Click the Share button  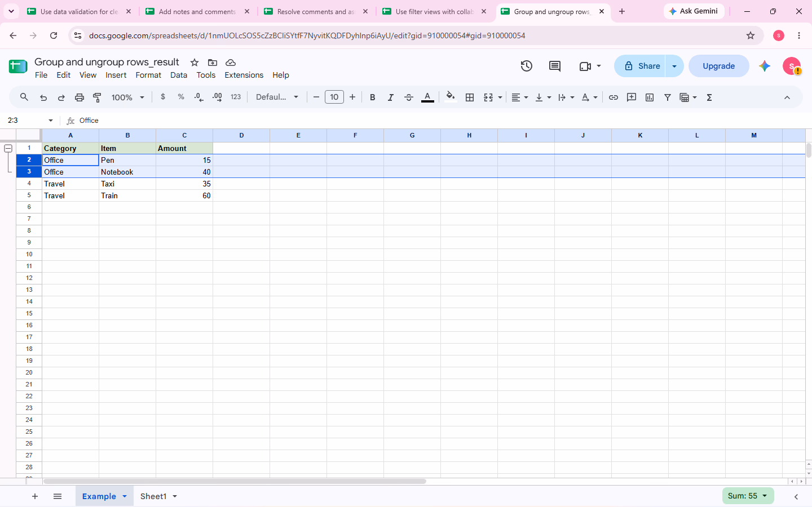coord(640,66)
